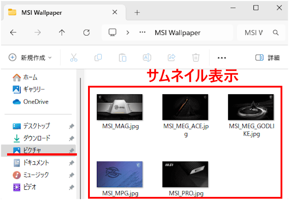The width and height of the screenshot is (289, 200).
Task: Close the MSI Wallpaper tab
Action: click(x=115, y=12)
